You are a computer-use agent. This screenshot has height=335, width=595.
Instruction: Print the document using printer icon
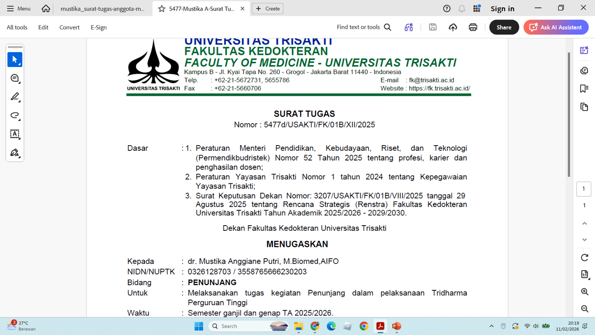(473, 27)
